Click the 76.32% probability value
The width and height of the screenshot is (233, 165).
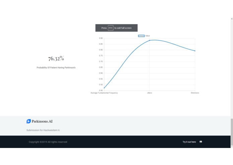click(56, 58)
